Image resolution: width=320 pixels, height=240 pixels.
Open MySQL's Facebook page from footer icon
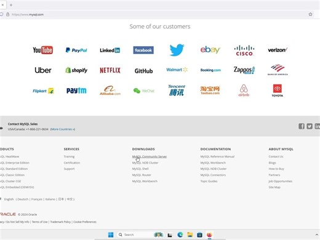coord(302,126)
